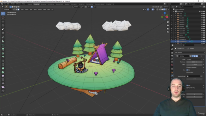Select the Rip Region tool
The image size is (206, 116).
point(3,91)
